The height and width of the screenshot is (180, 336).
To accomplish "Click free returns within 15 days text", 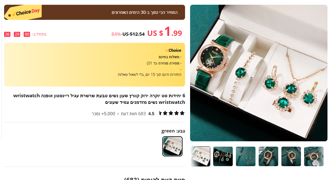I will (150, 75).
